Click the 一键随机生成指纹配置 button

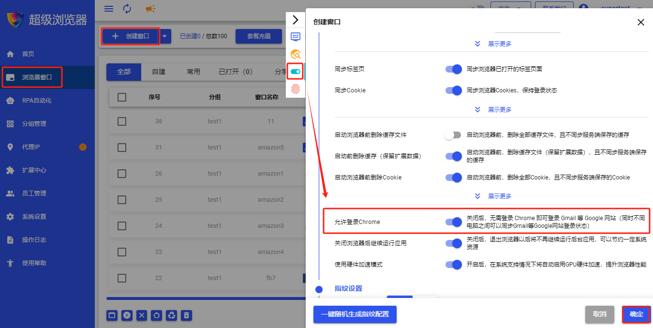point(355,314)
